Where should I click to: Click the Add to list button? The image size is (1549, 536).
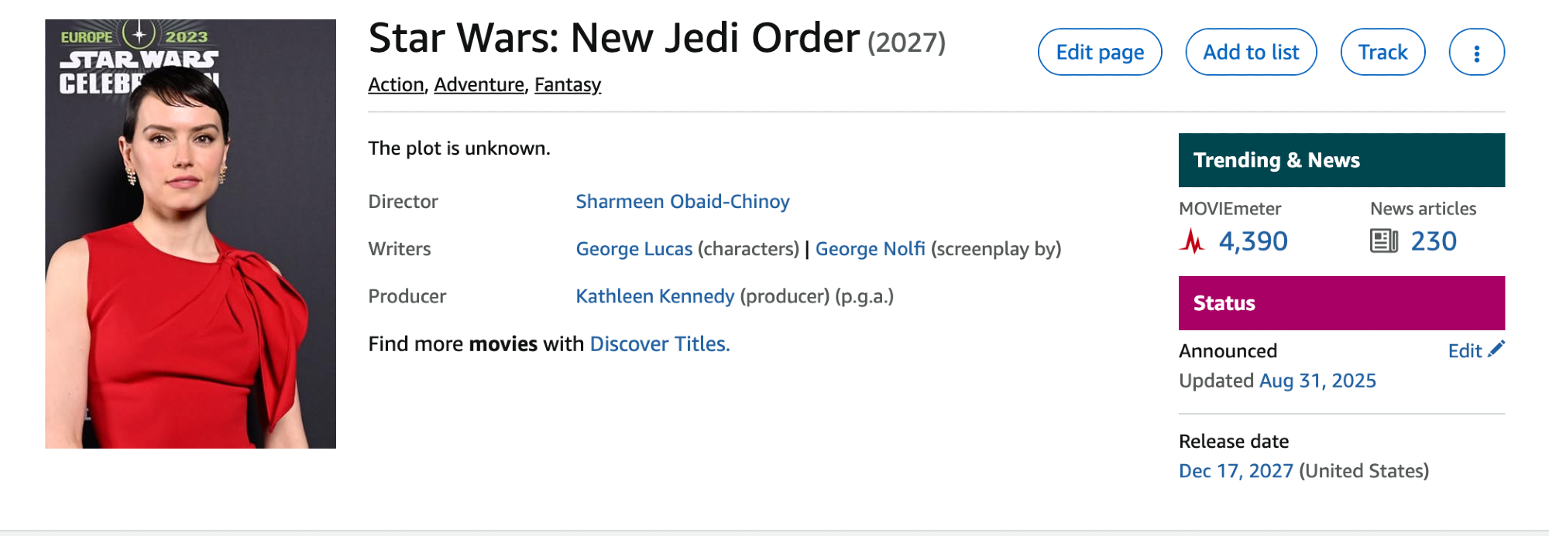[x=1251, y=53]
